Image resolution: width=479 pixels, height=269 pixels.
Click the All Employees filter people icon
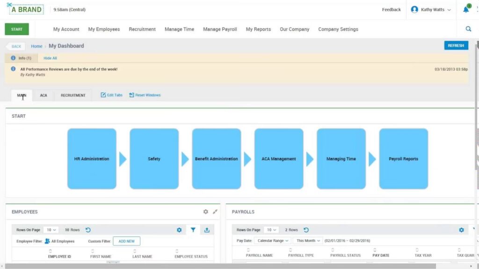click(x=47, y=241)
